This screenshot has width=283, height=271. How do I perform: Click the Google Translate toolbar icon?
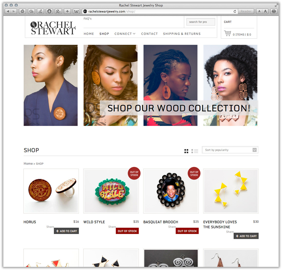click(58, 11)
